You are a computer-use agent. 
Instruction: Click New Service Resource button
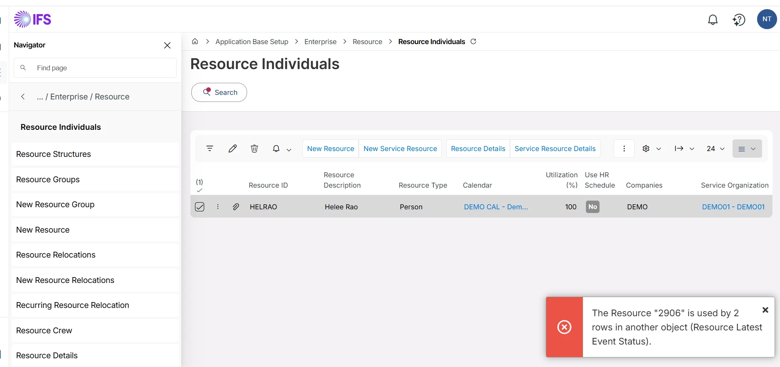[400, 149]
